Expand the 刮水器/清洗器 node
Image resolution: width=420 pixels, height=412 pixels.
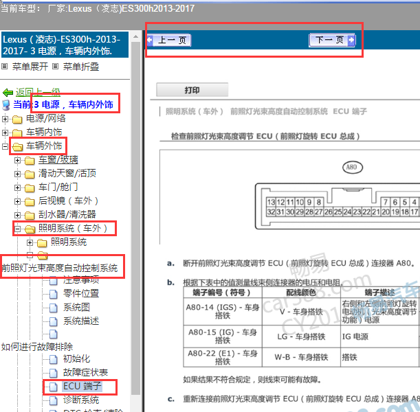coord(17,215)
